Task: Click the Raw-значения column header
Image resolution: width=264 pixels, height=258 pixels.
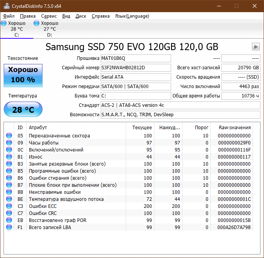Action: coord(231,128)
